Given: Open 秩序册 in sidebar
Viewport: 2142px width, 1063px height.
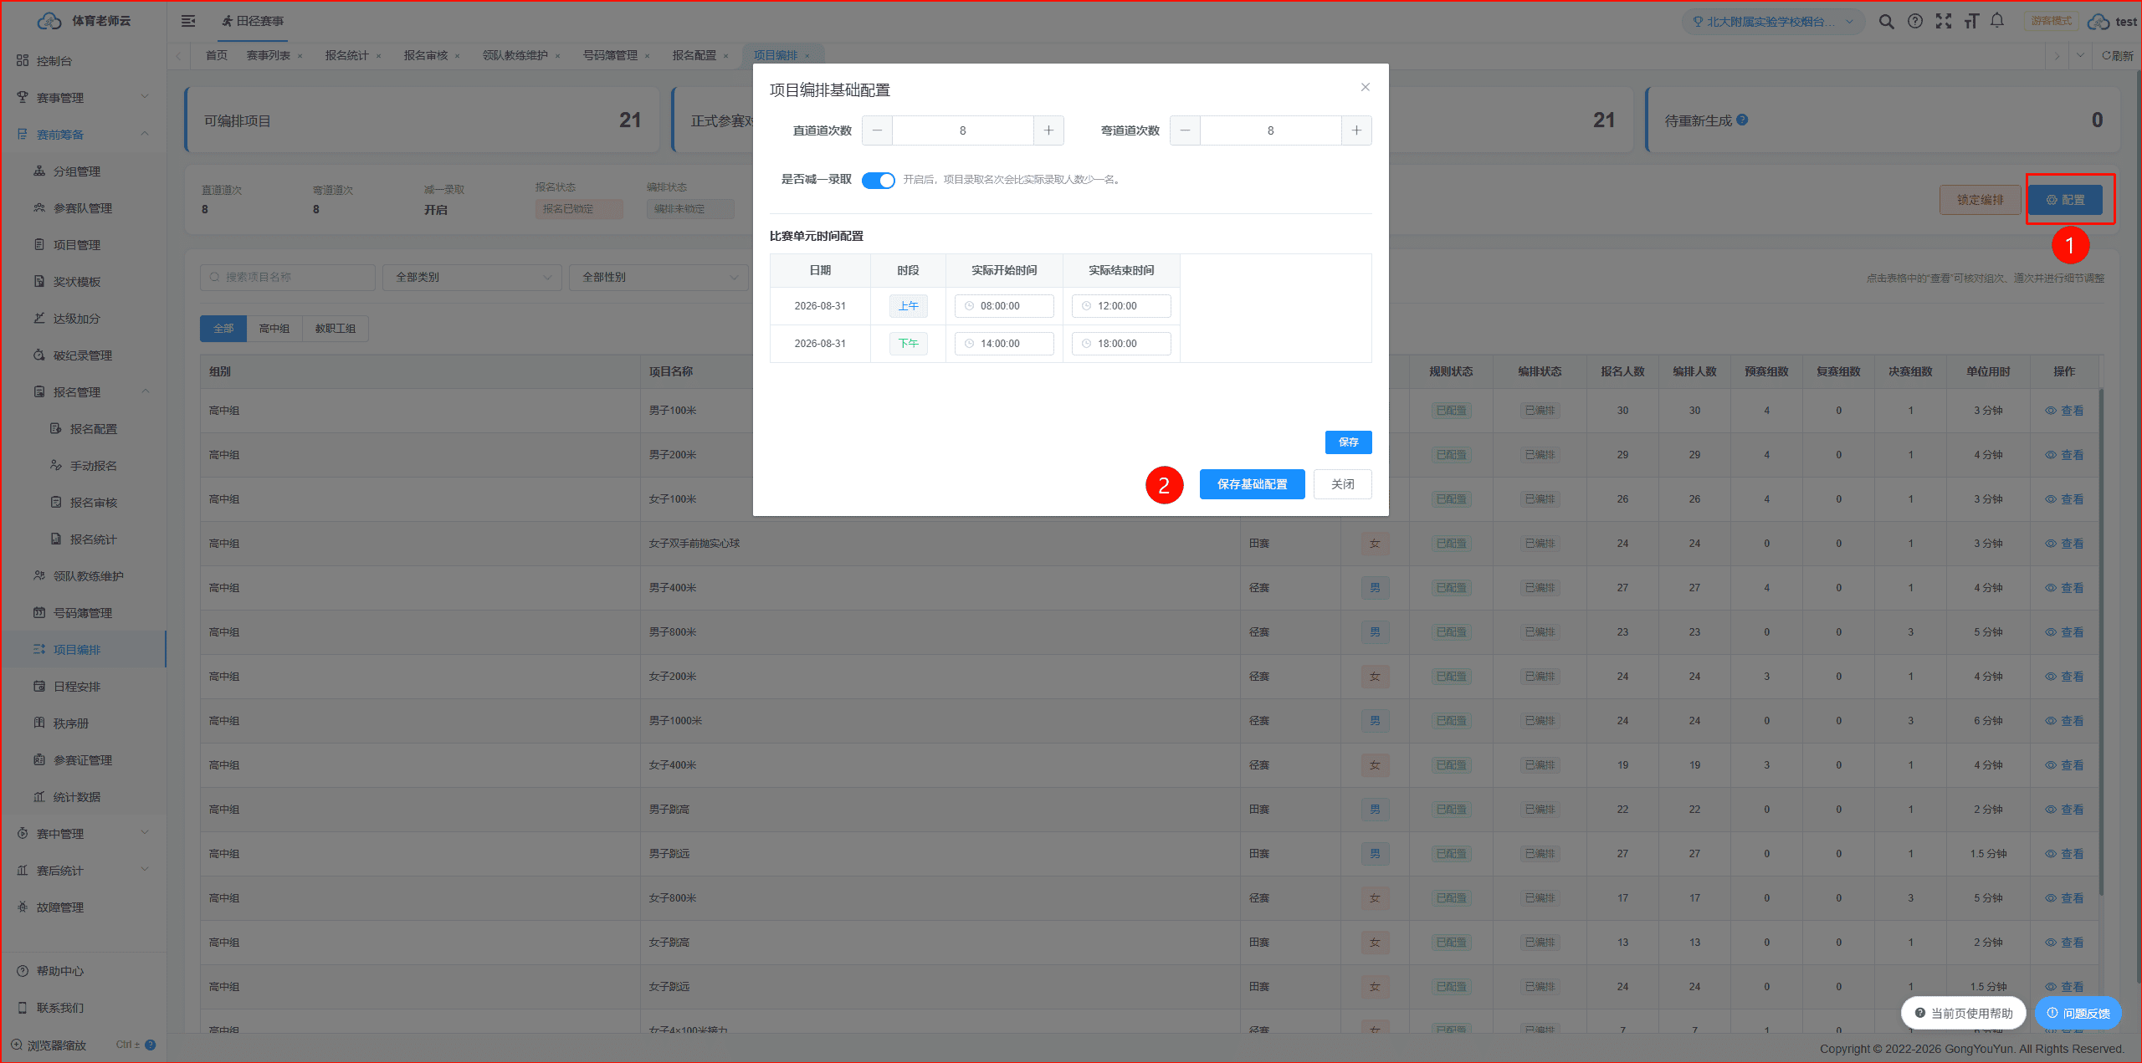Looking at the screenshot, I should (84, 723).
